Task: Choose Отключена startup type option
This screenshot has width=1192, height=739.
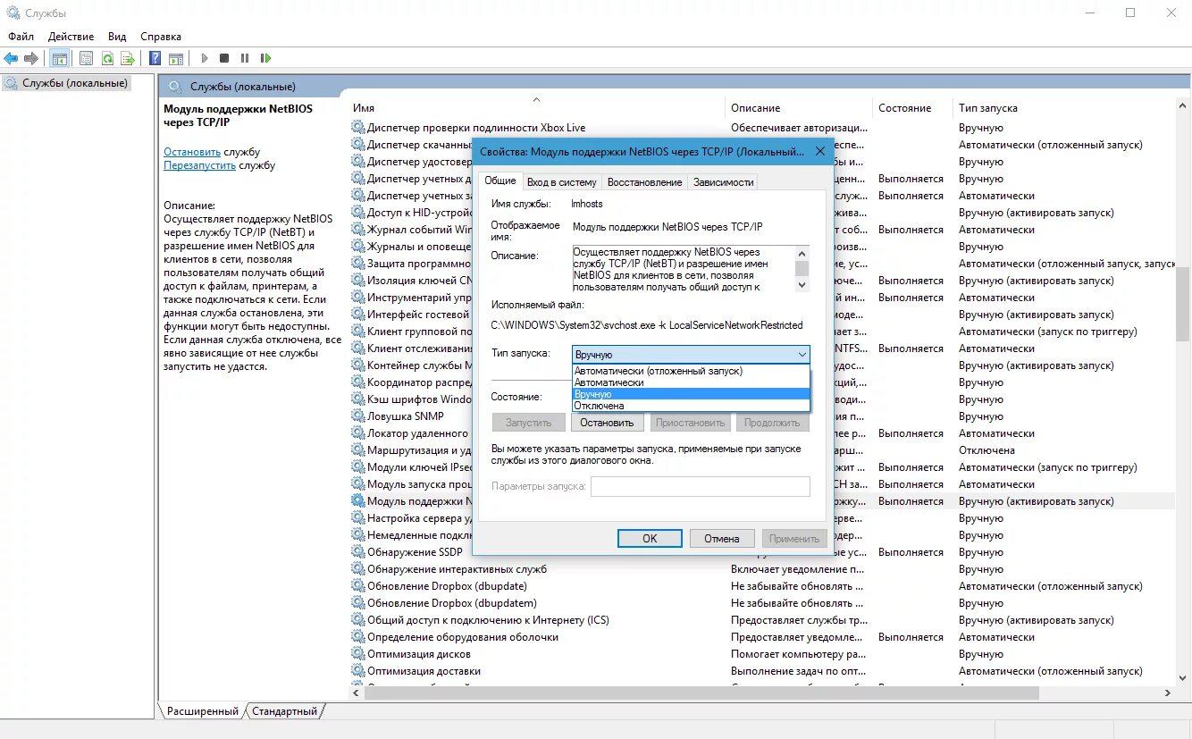Action: coord(691,406)
